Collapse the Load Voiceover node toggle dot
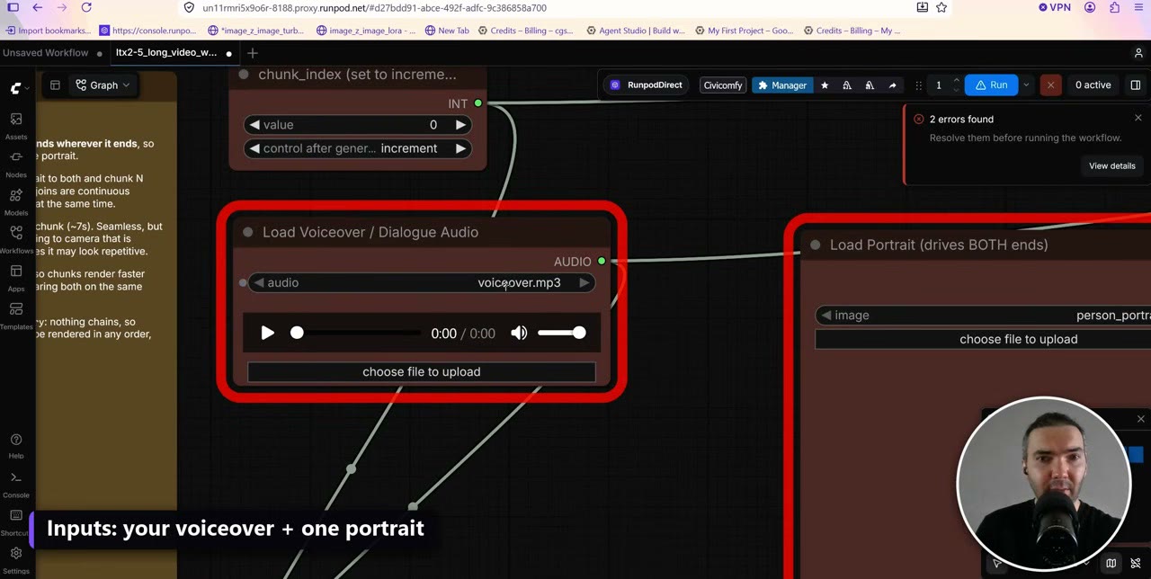Viewport: 1151px width, 579px height. pyautogui.click(x=248, y=233)
